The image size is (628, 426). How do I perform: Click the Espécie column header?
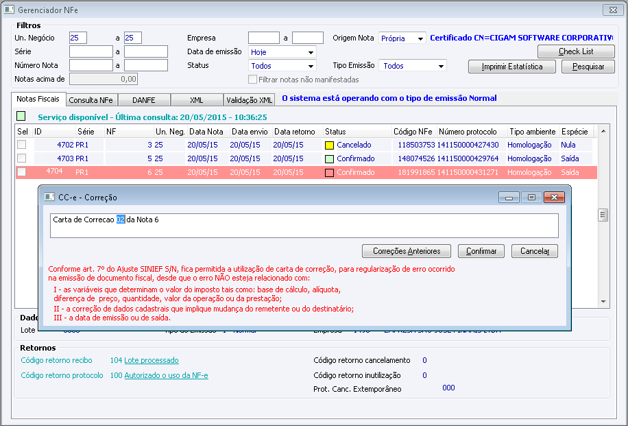coord(576,132)
